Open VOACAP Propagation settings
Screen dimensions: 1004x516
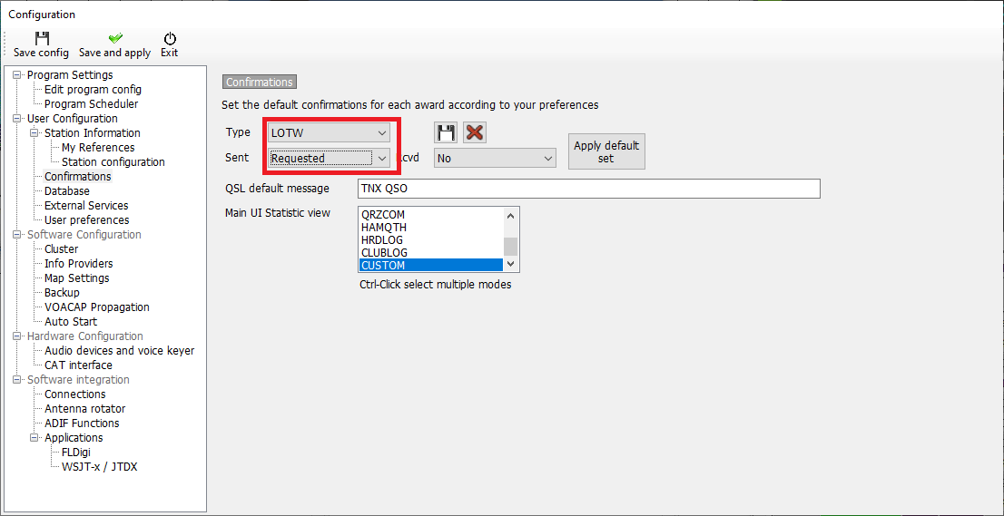tap(97, 307)
